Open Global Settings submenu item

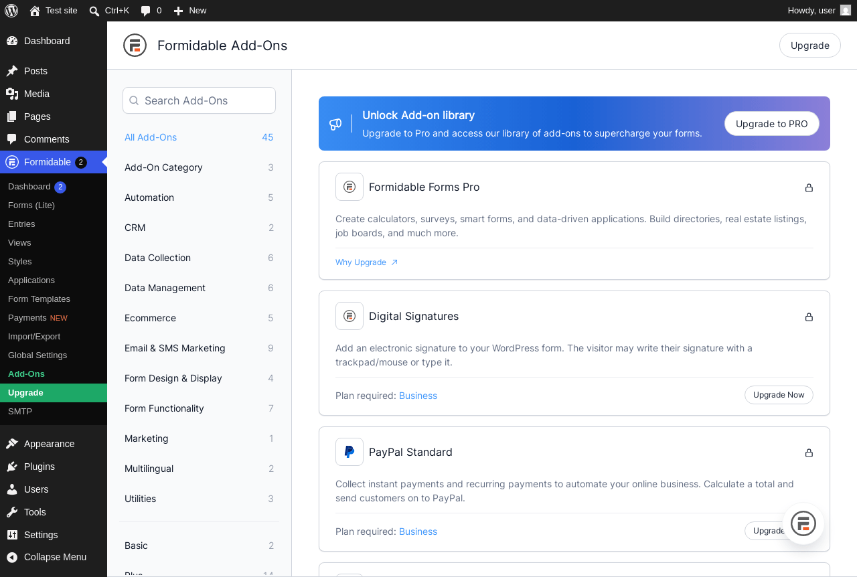pos(54,355)
